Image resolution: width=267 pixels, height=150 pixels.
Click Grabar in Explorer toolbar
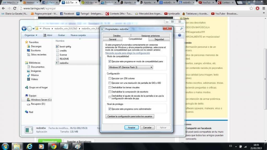click(x=61, y=35)
